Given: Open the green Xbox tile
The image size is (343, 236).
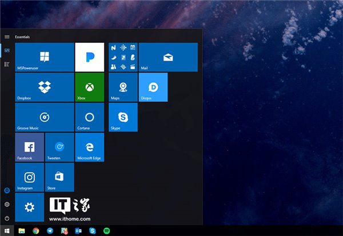Looking at the screenshot, I should click(90, 87).
